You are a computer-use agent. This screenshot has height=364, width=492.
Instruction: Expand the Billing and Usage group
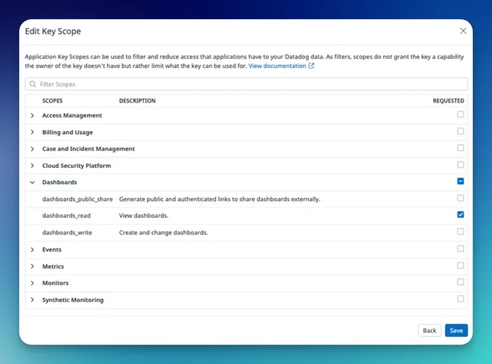point(32,132)
